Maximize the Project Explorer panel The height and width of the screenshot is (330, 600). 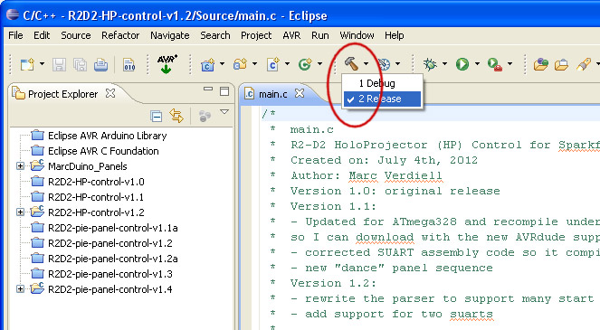(x=224, y=91)
